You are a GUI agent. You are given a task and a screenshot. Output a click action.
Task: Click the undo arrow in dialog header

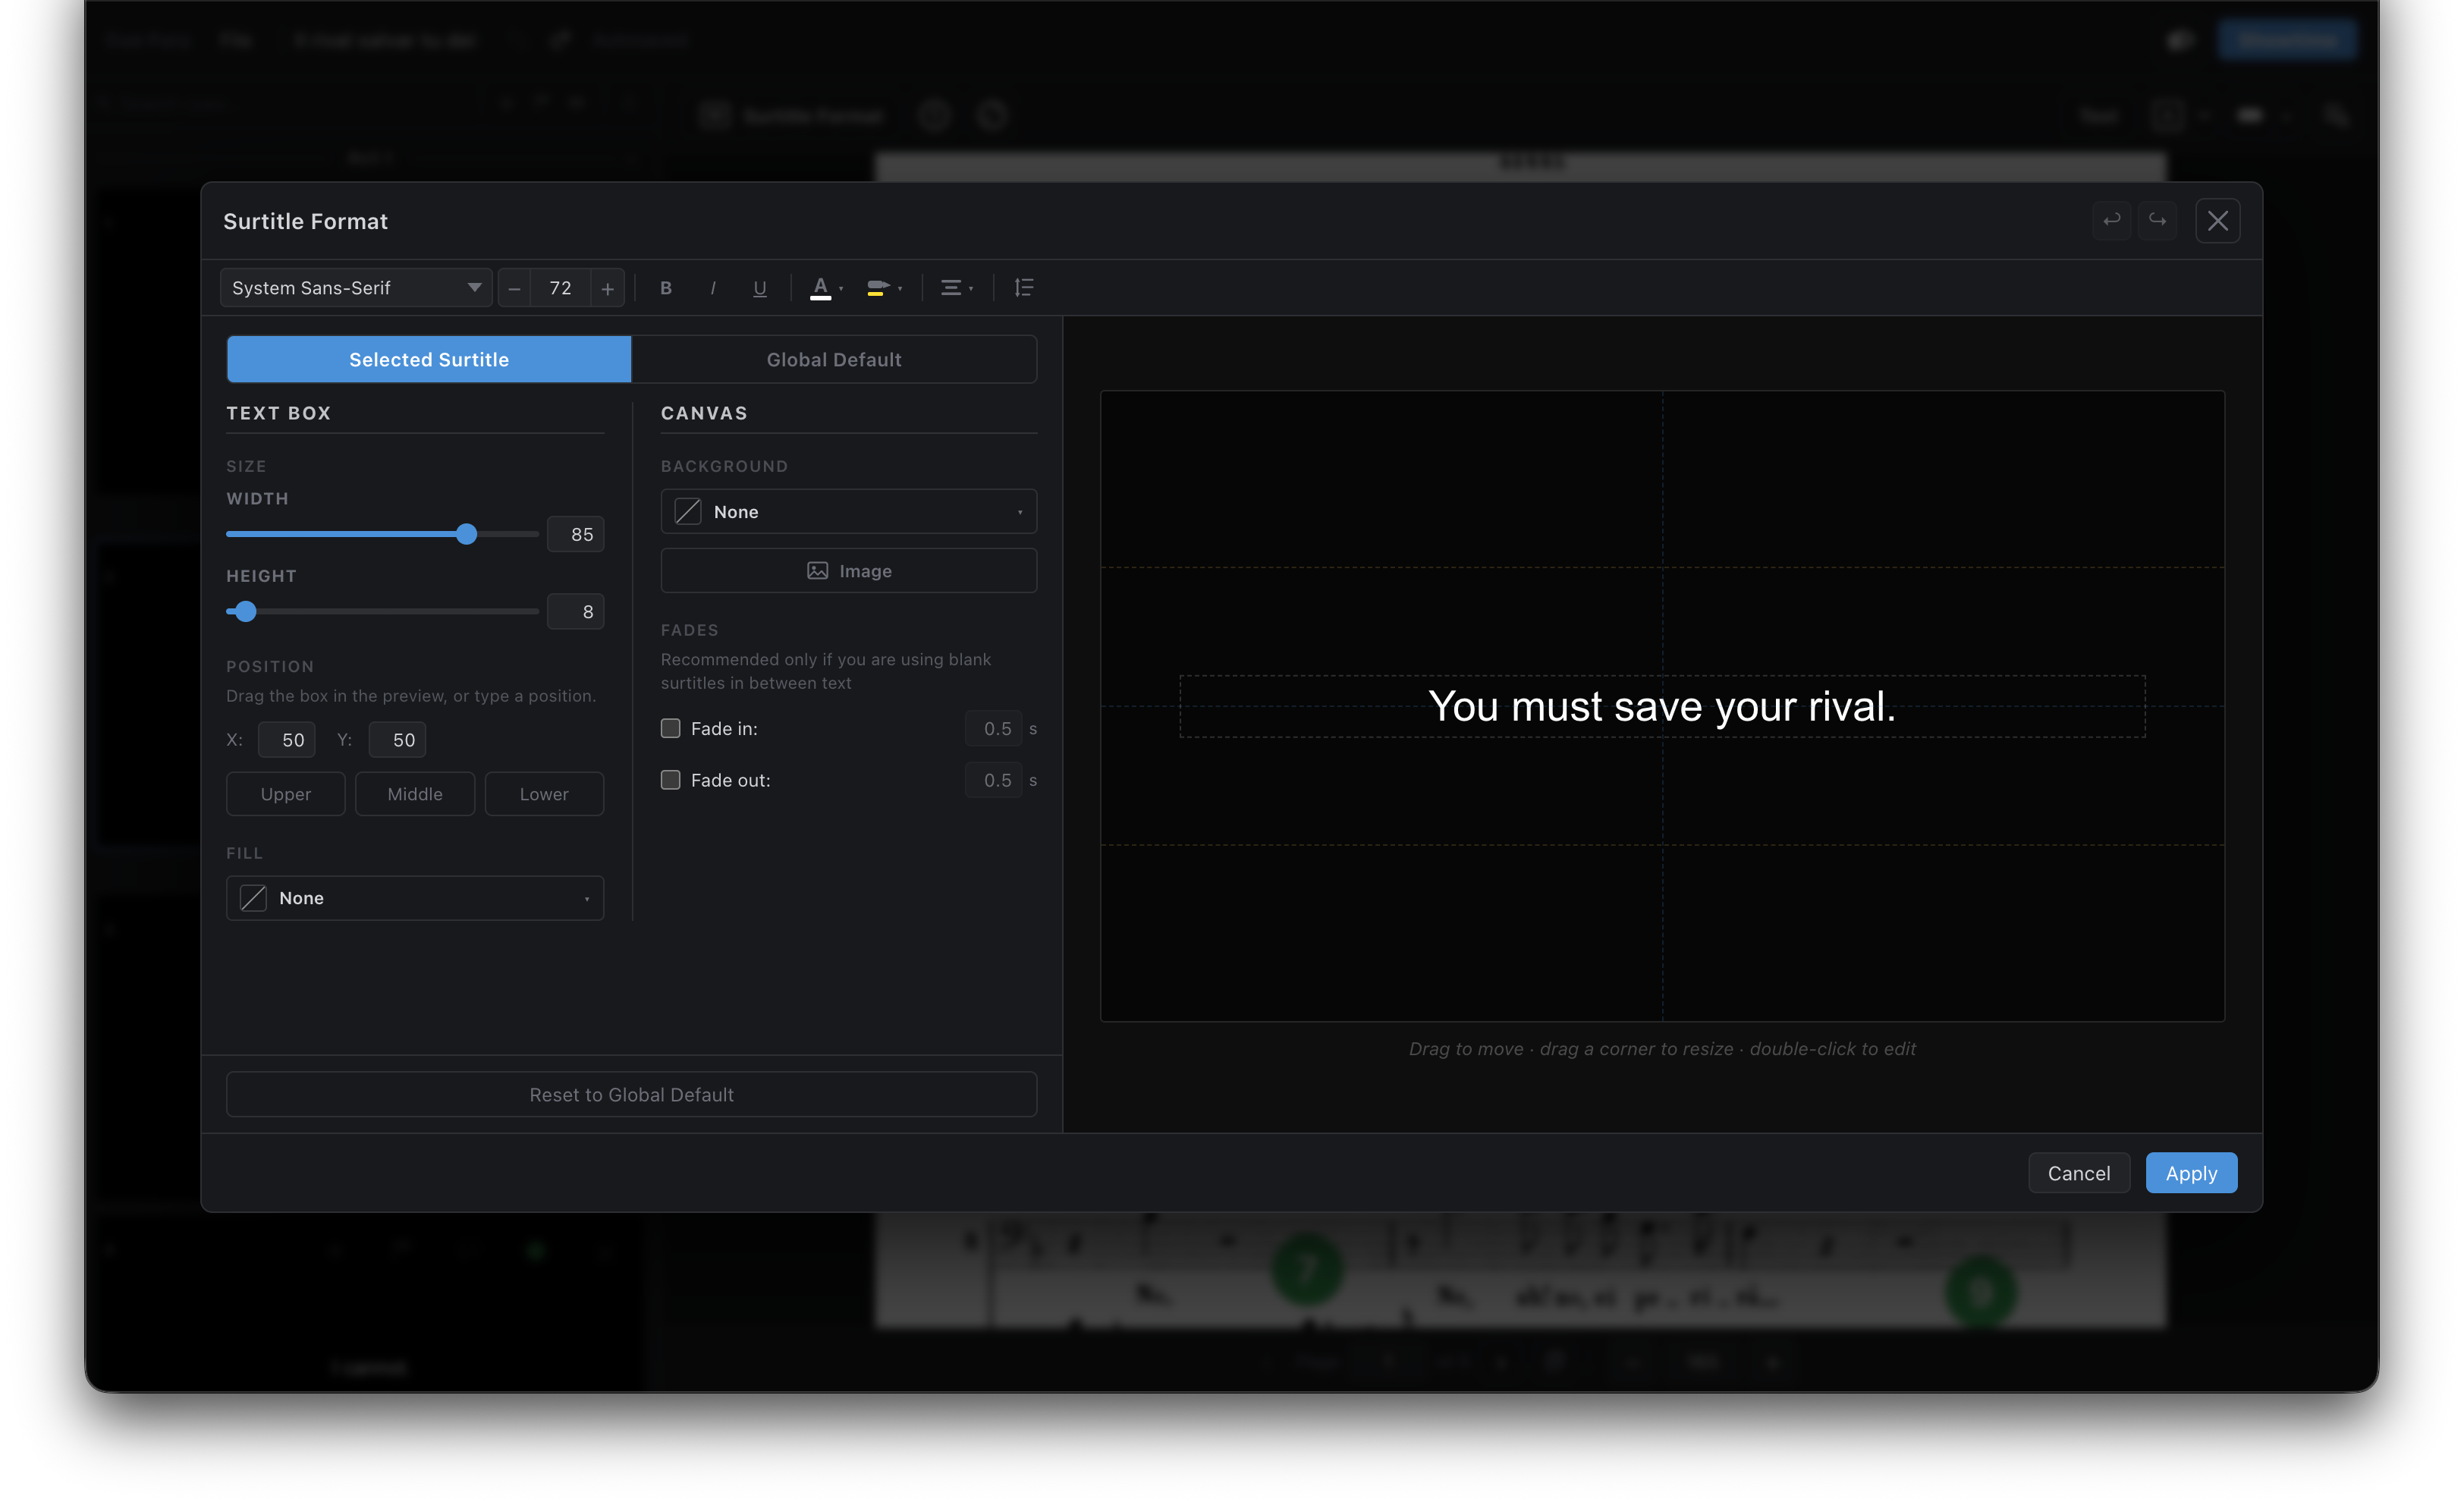pos(2112,220)
